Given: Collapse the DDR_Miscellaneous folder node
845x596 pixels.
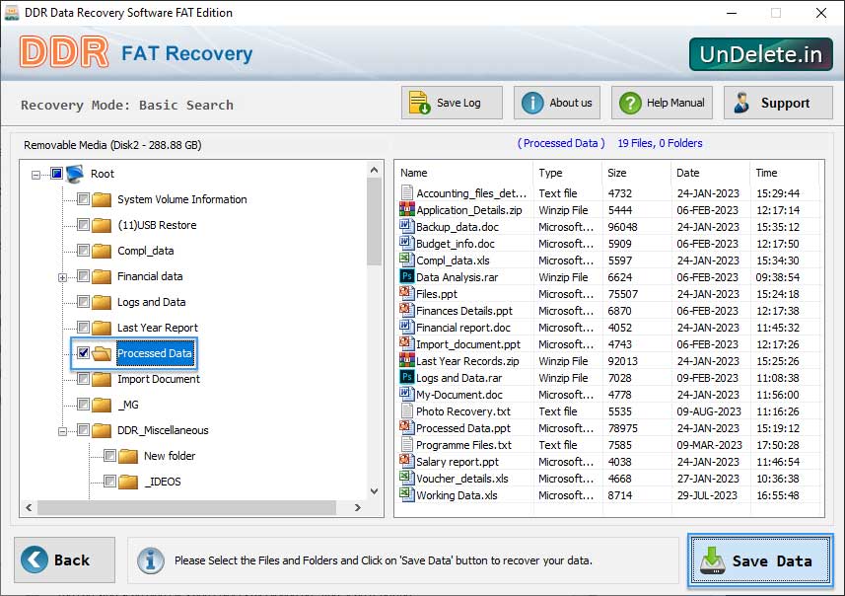Looking at the screenshot, I should [x=62, y=431].
